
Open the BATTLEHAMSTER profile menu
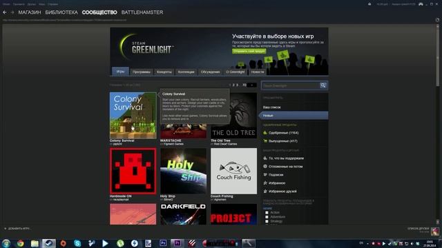(142, 12)
